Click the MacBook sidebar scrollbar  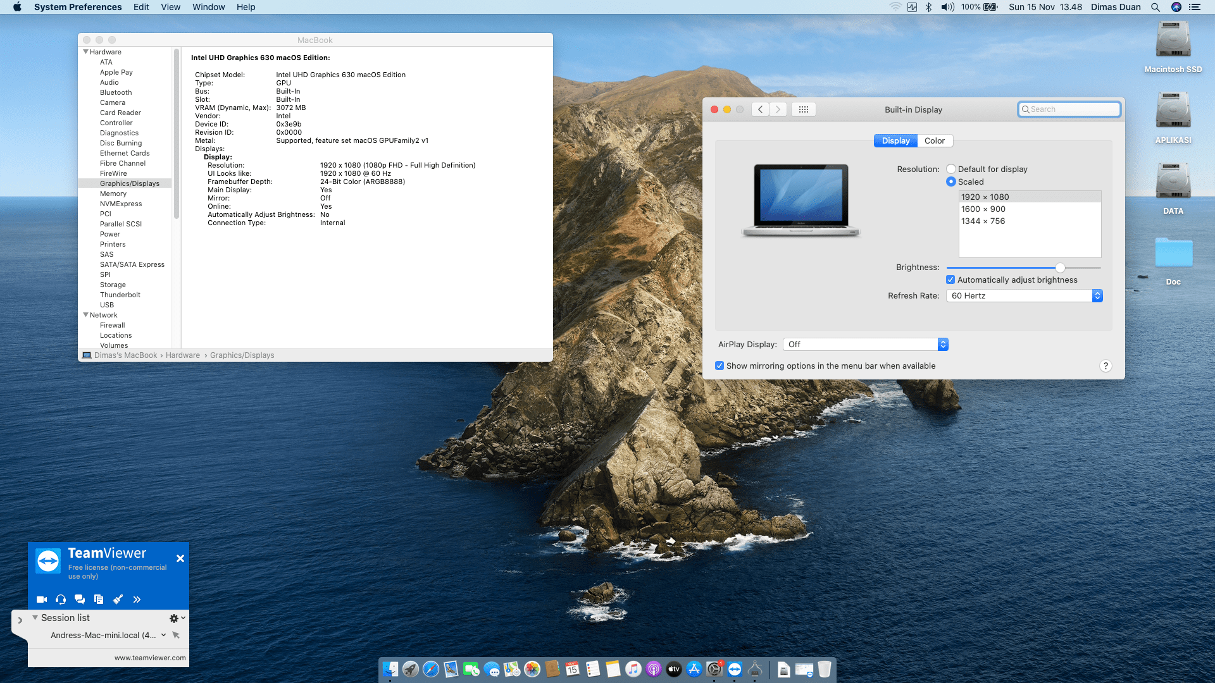pos(177,134)
